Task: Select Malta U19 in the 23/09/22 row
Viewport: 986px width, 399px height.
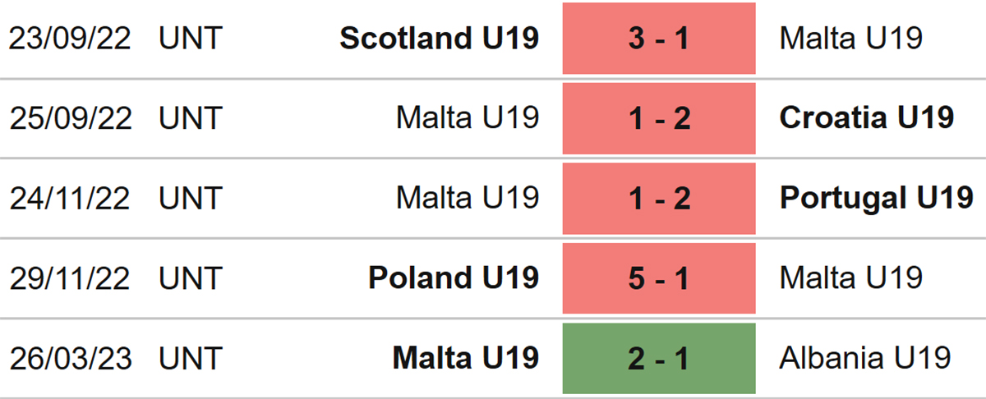Action: point(851,38)
